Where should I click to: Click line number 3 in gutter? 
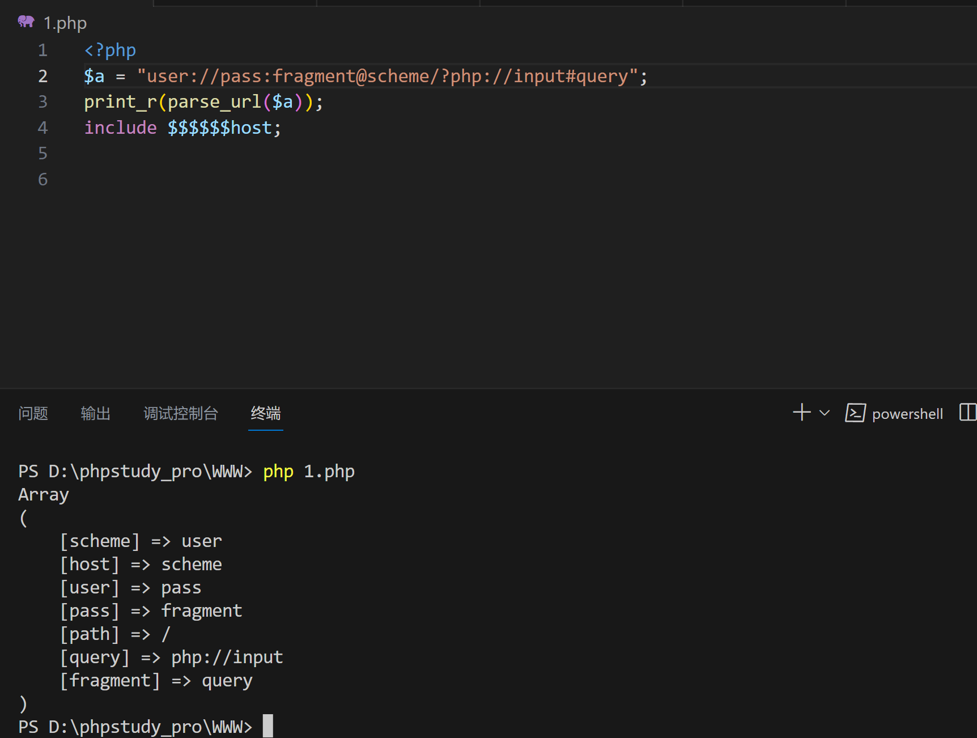tap(43, 102)
